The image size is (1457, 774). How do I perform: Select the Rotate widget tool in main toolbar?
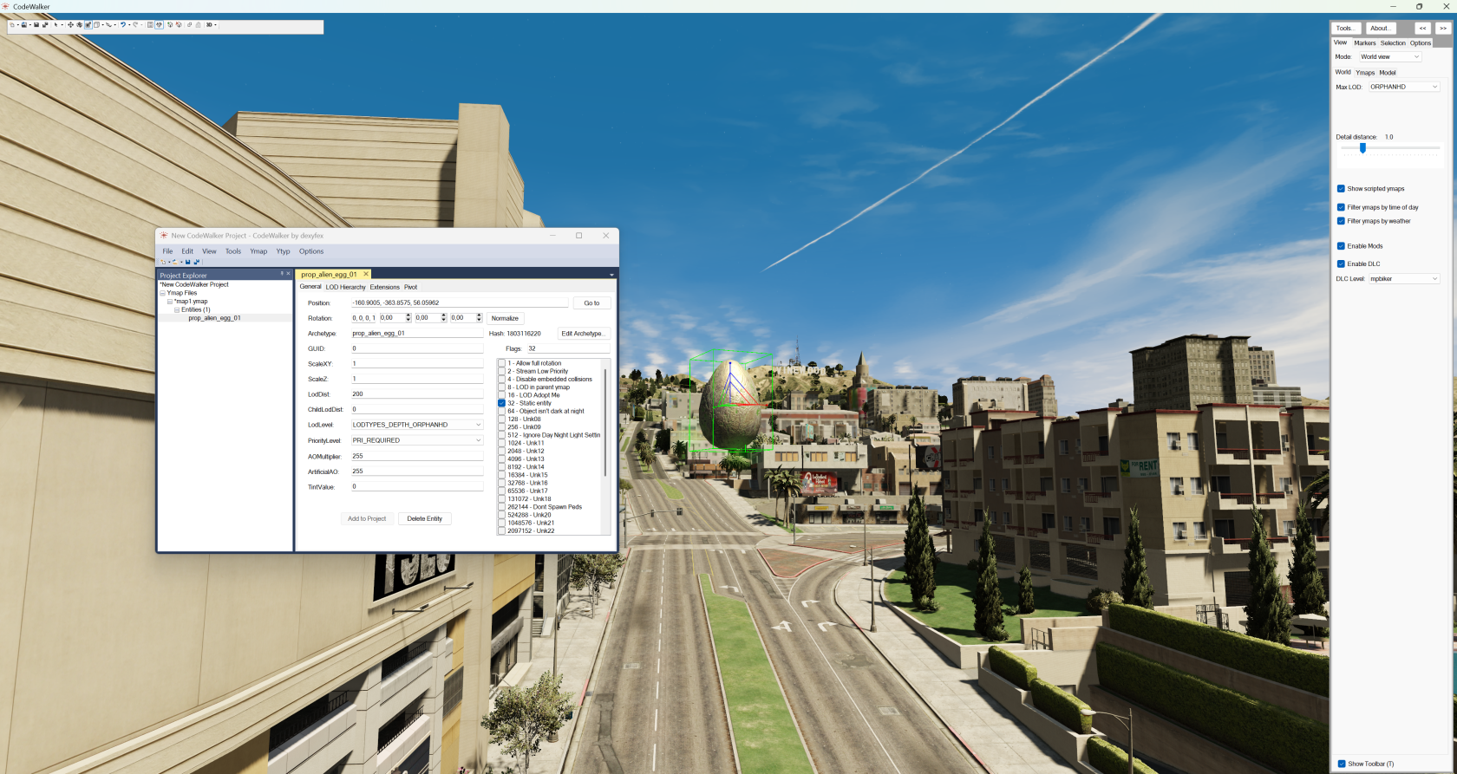click(79, 25)
